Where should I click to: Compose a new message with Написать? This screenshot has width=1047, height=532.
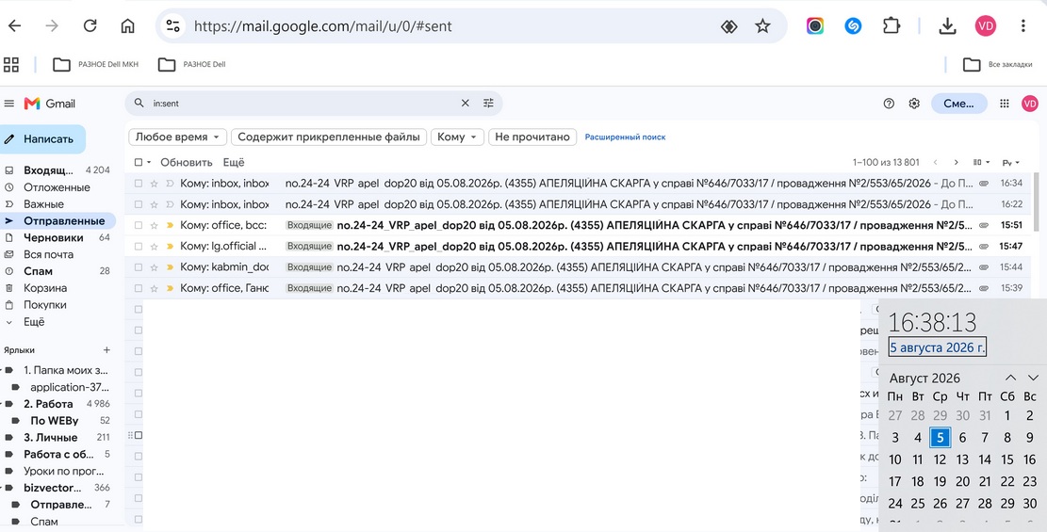[42, 138]
